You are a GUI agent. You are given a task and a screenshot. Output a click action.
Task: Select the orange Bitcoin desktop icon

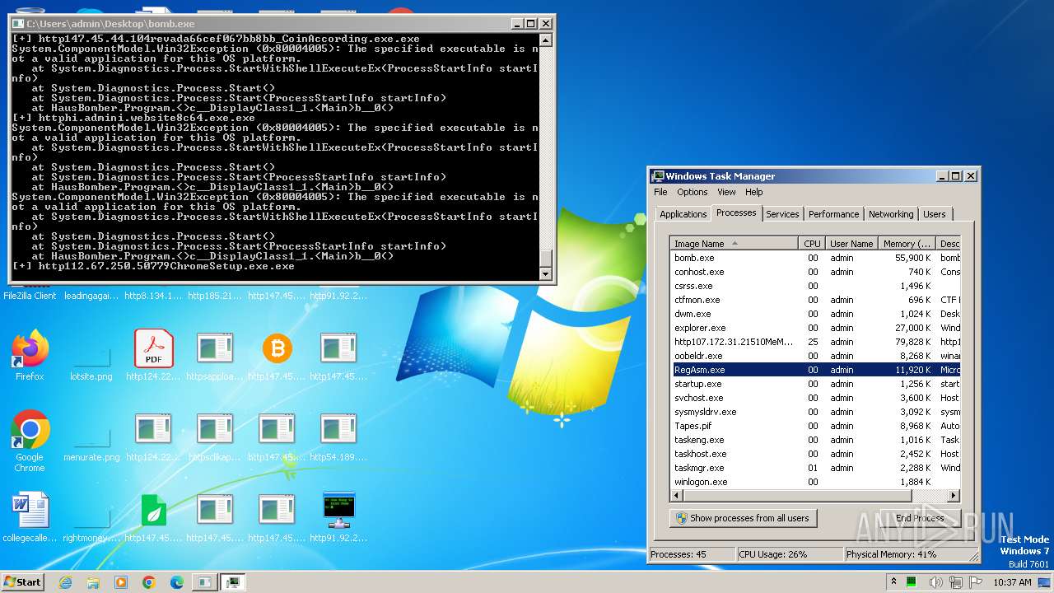click(x=277, y=356)
